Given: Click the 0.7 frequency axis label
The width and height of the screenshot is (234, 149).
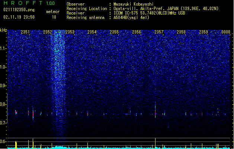Looking at the screenshot, I should pyautogui.click(x=3, y=123).
